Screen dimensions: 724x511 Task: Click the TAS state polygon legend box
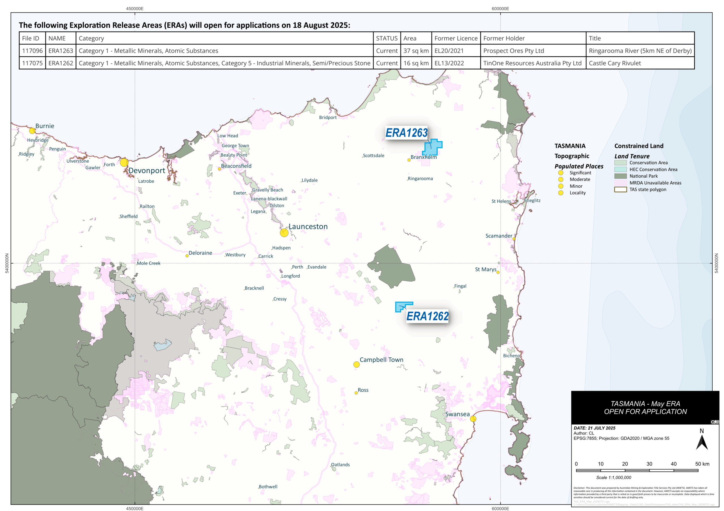[x=620, y=189]
